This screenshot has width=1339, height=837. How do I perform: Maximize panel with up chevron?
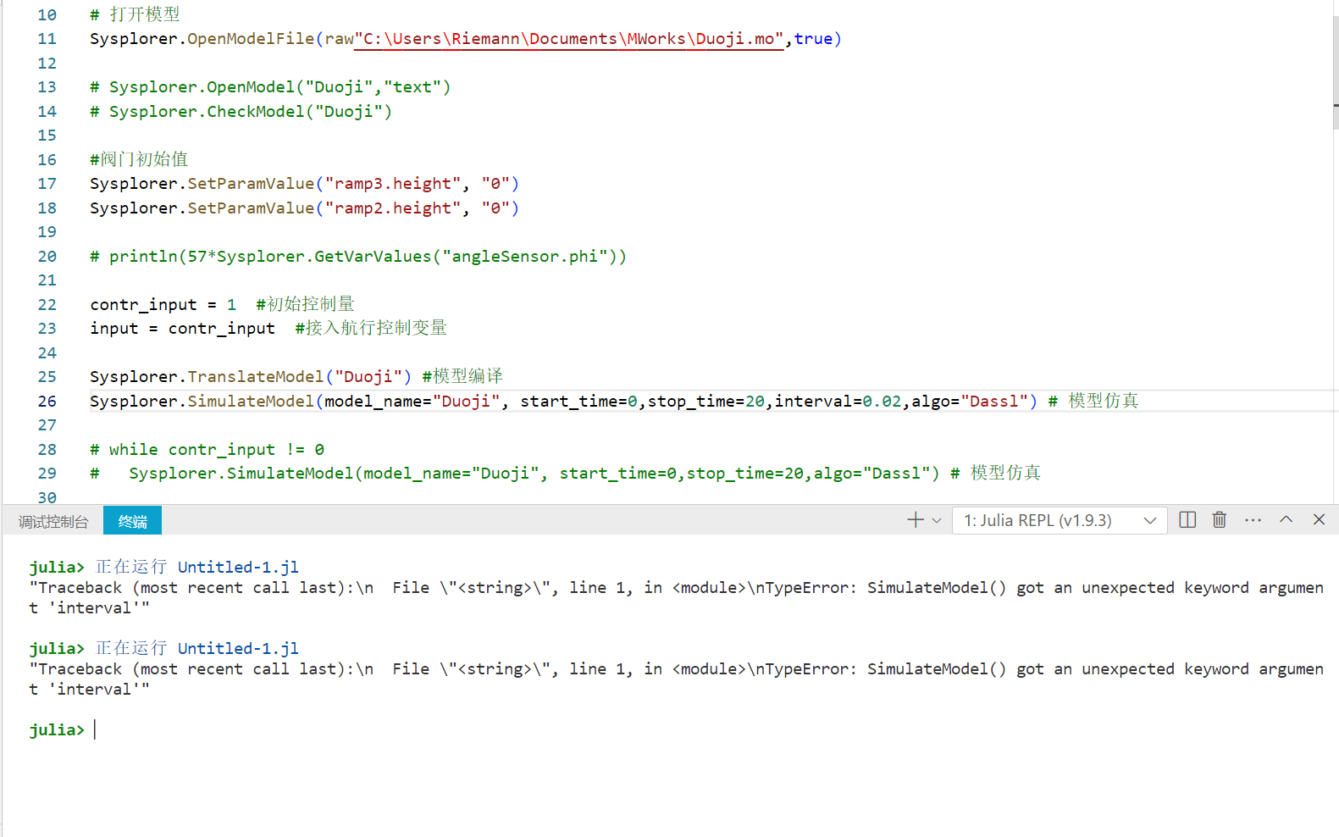[x=1286, y=519]
